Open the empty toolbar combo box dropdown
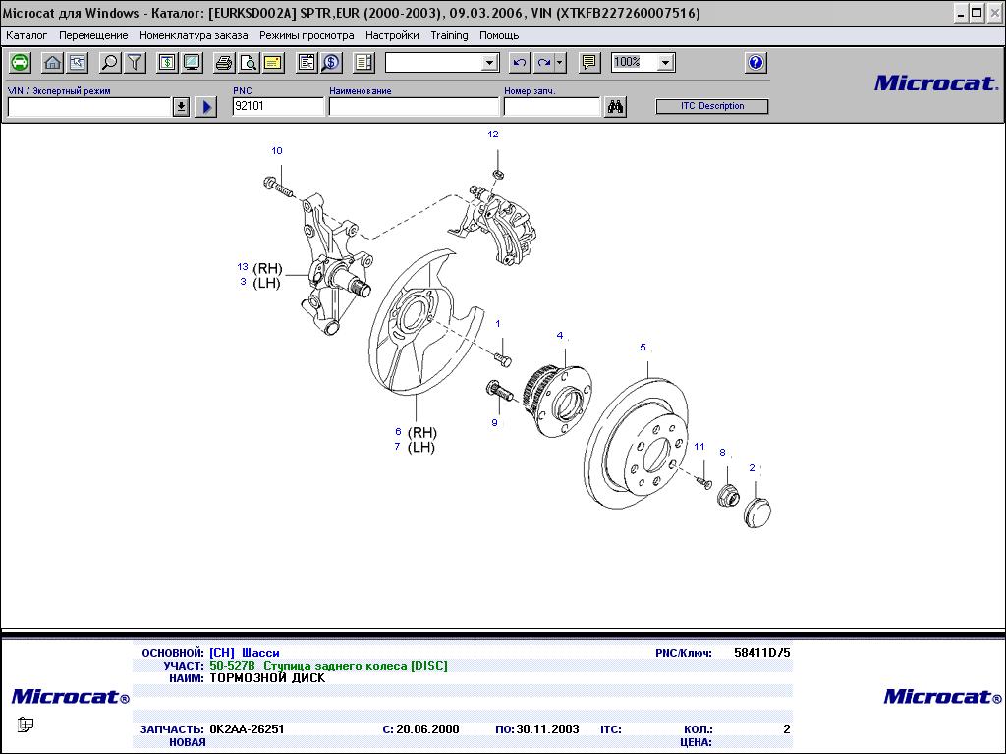 pos(490,63)
